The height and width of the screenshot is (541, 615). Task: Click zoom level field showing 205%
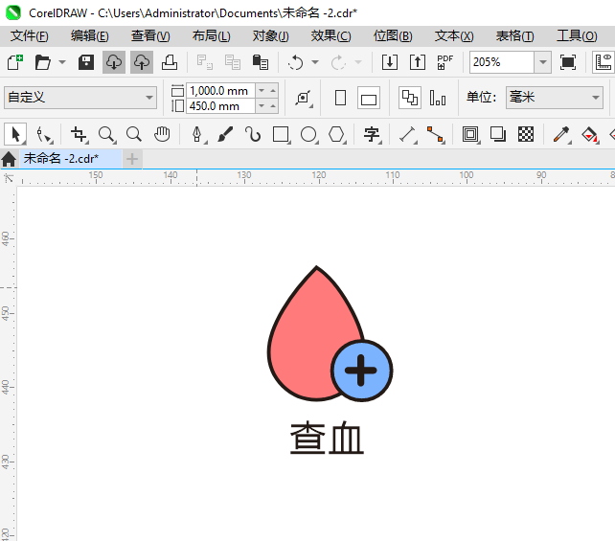pyautogui.click(x=502, y=62)
